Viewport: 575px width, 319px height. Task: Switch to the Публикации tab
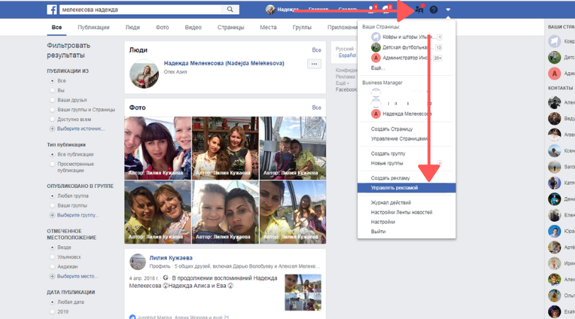pyautogui.click(x=94, y=27)
